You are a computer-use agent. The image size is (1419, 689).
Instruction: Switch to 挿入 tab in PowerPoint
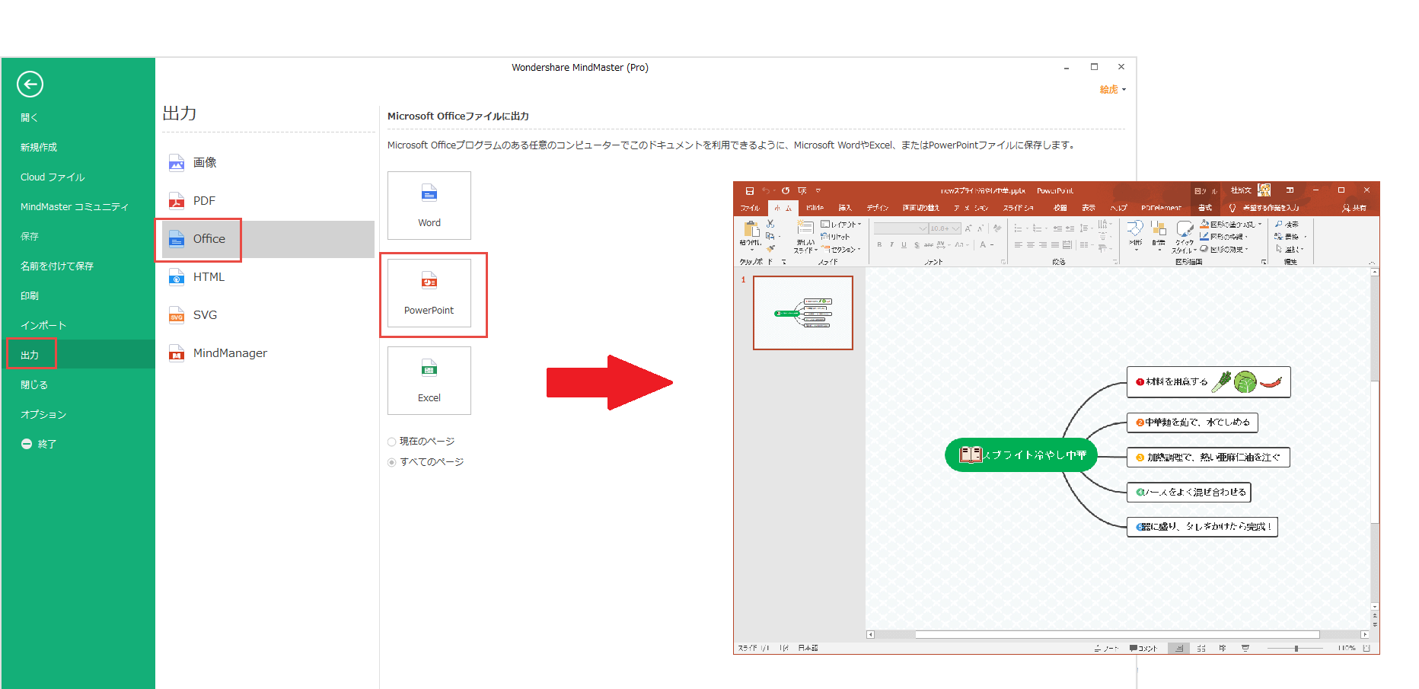coord(845,208)
